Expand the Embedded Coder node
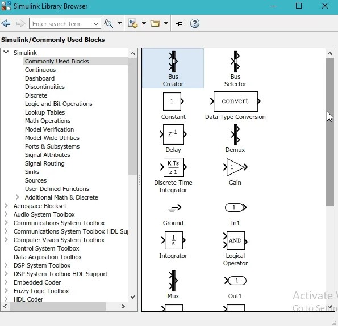338x326 pixels. coord(6,282)
